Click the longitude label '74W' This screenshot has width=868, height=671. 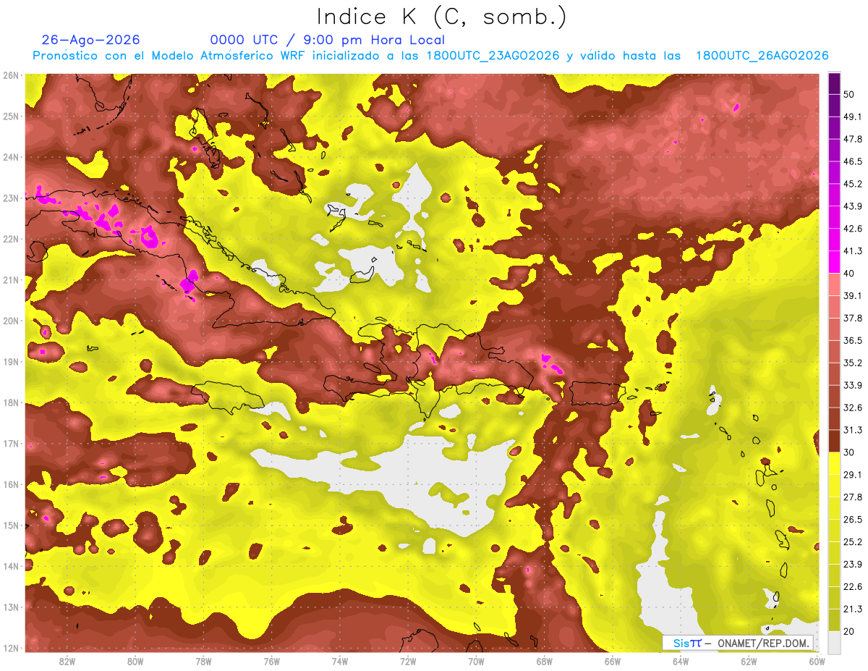click(x=339, y=662)
